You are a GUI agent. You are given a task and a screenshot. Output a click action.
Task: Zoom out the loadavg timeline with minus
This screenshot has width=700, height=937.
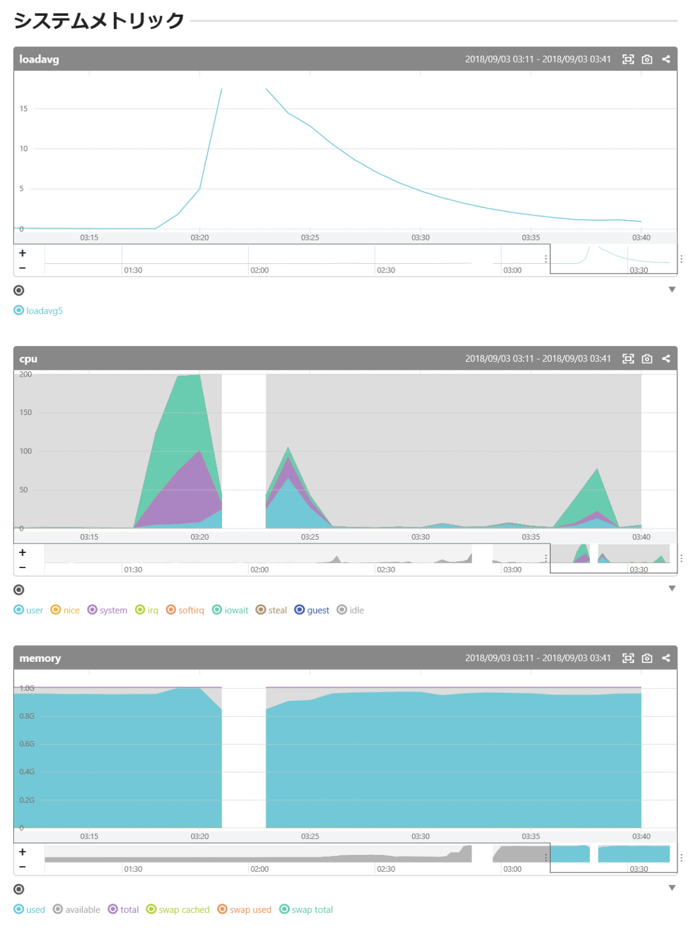(x=22, y=268)
